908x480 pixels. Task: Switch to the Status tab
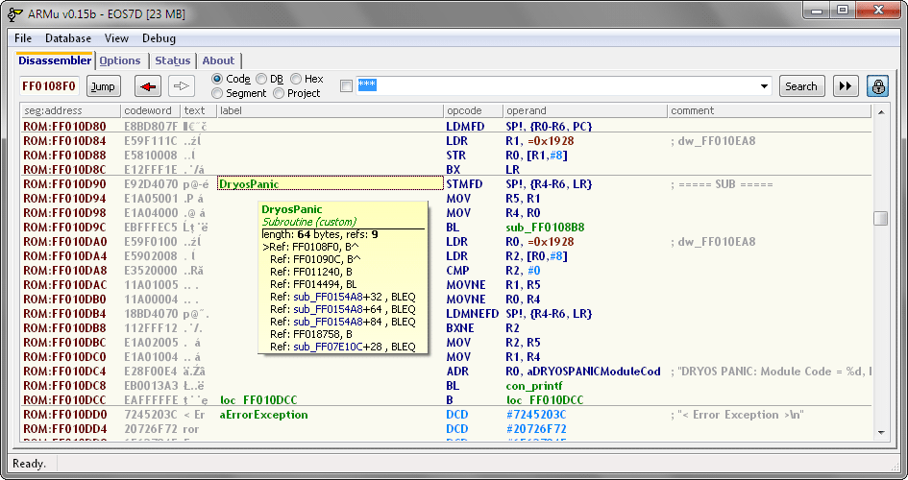click(x=173, y=60)
